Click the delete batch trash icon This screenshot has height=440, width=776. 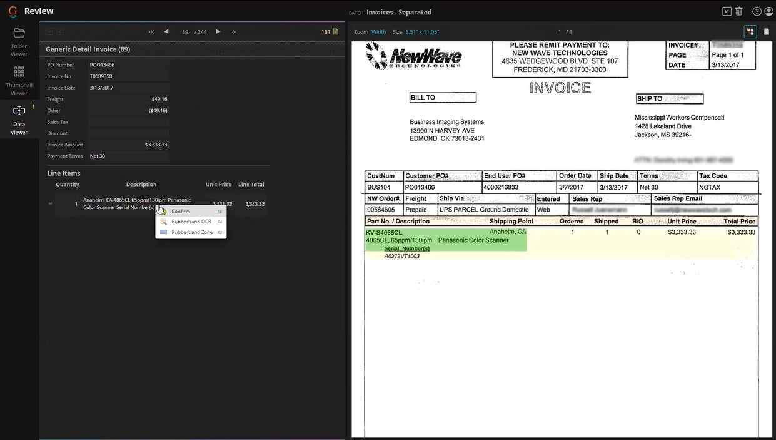click(x=740, y=11)
